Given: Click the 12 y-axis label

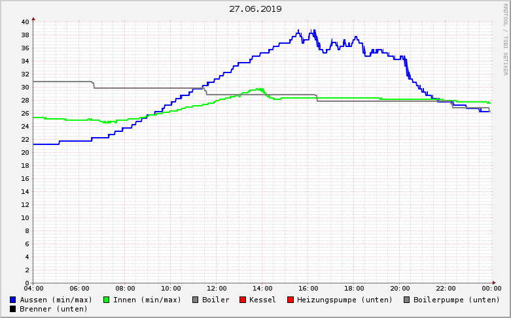Looking at the screenshot, I should [x=26, y=205].
